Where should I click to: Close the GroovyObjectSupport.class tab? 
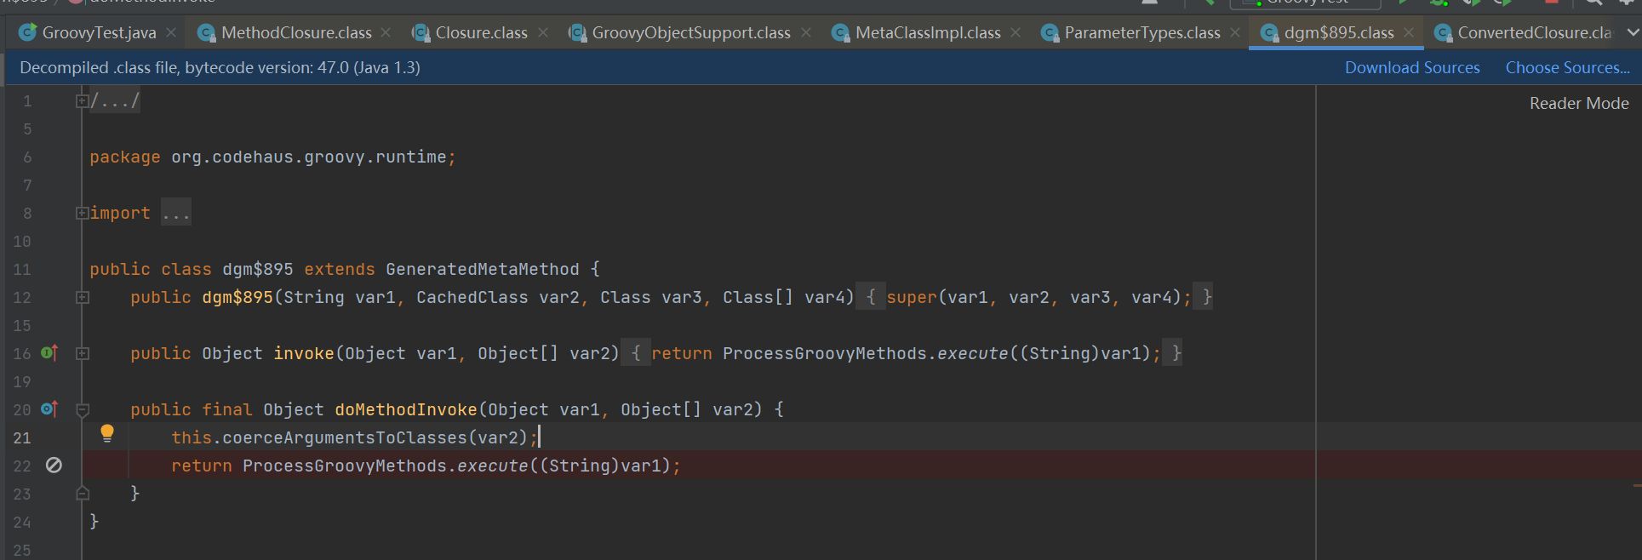point(806,32)
